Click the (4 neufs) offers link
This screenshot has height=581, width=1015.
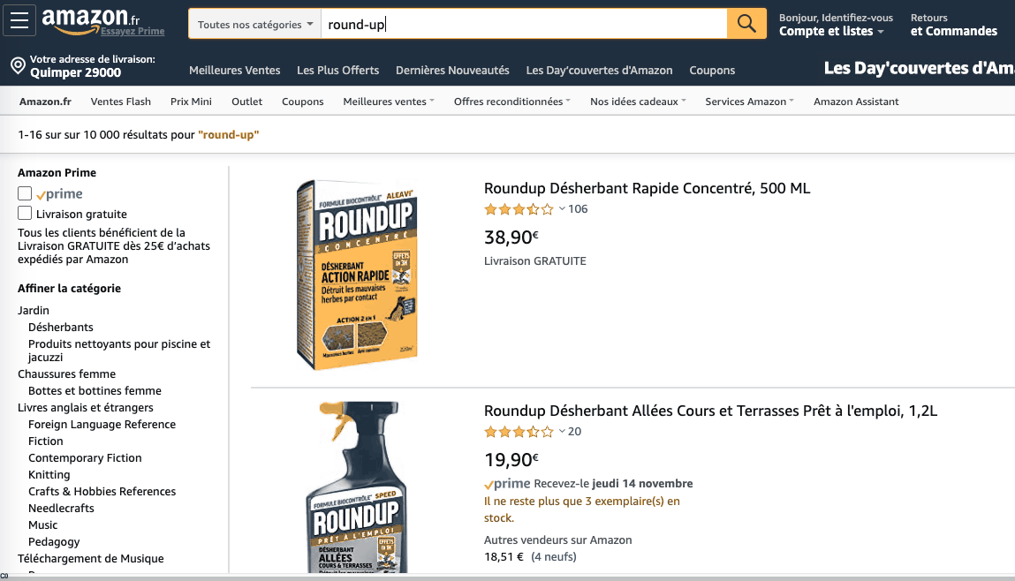[553, 556]
